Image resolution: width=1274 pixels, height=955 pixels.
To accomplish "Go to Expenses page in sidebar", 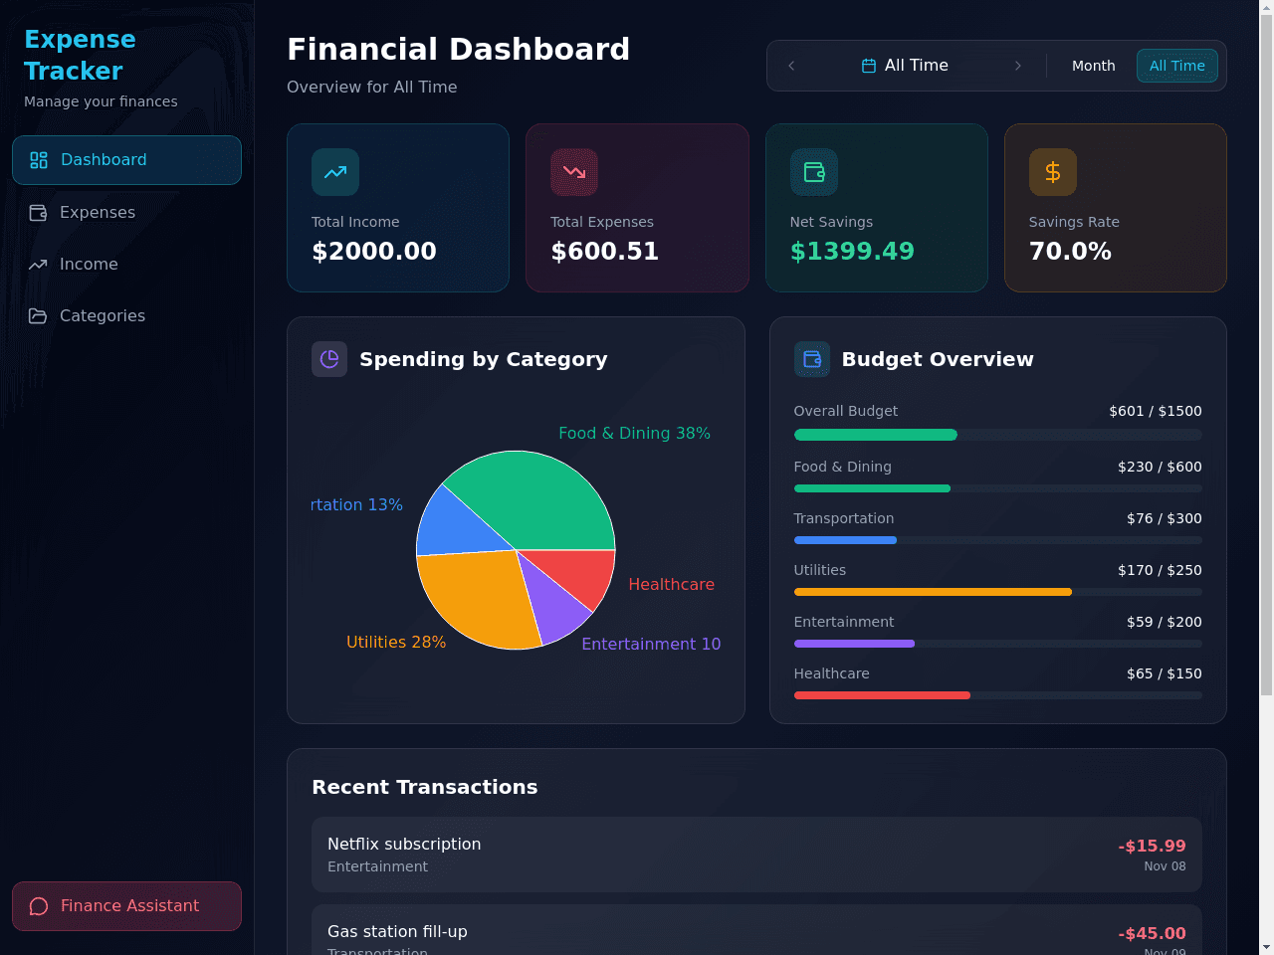I will tap(126, 212).
